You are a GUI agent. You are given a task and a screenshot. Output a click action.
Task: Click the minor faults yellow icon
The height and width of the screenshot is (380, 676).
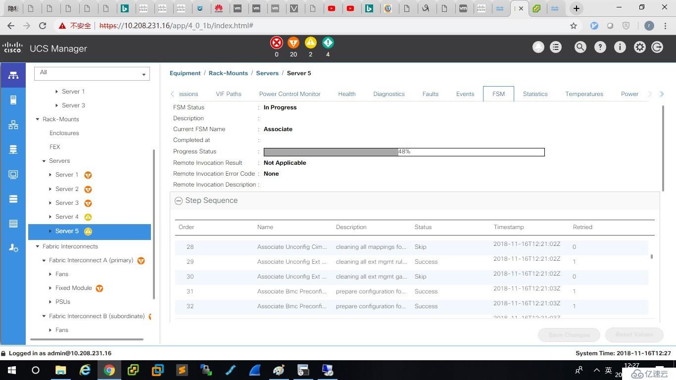(310, 43)
